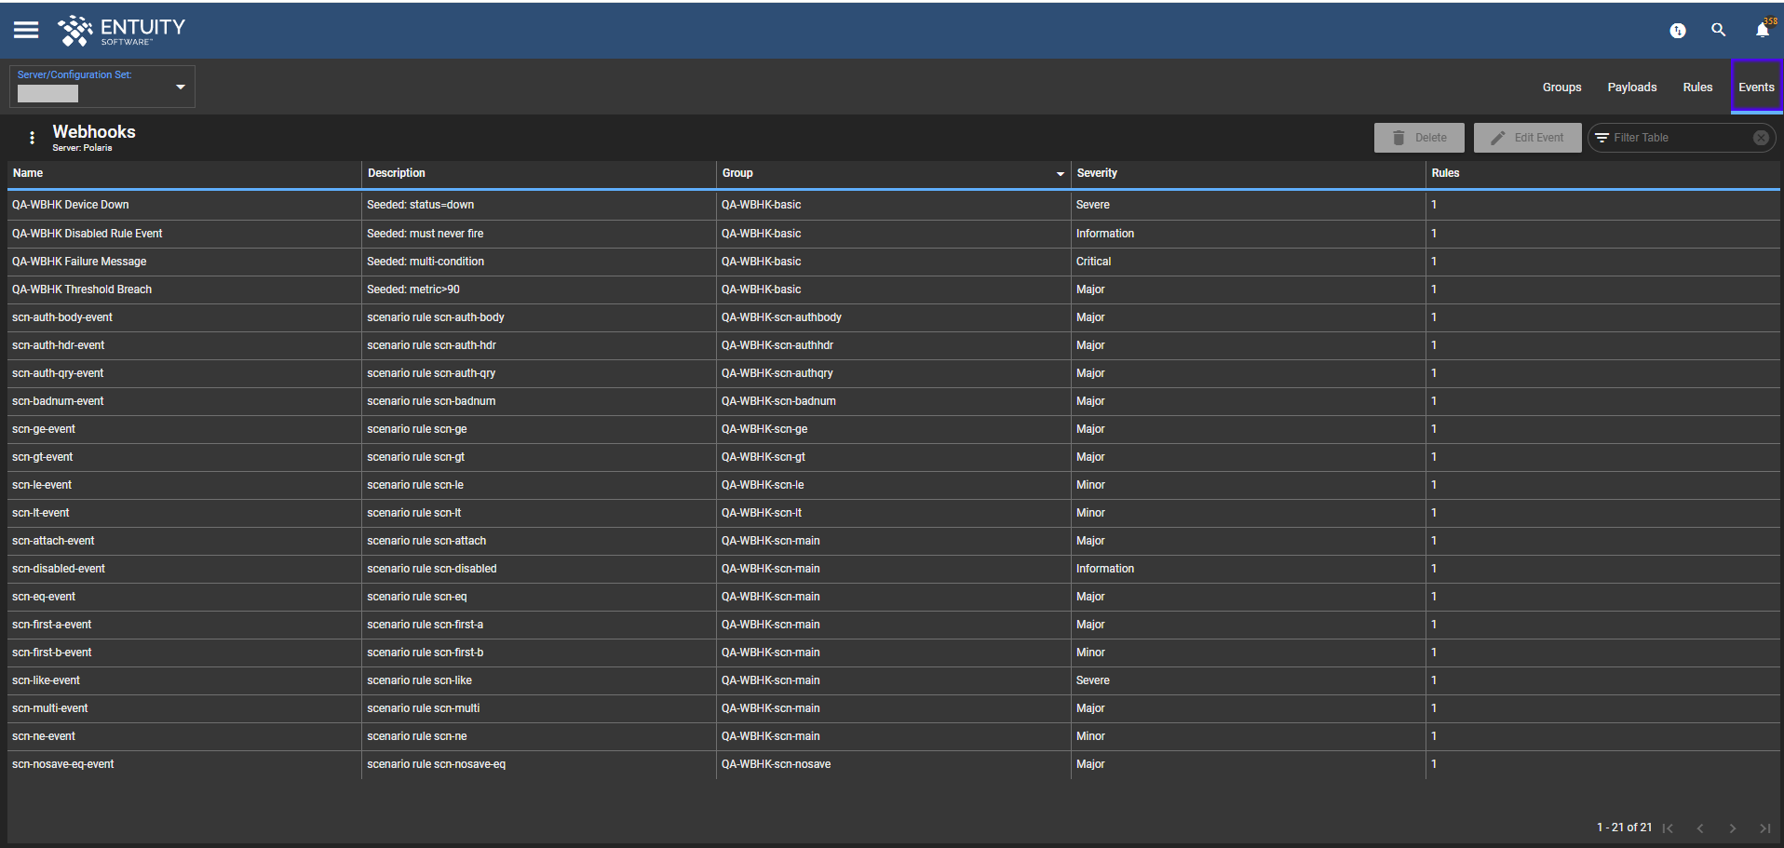Click the Entuity Software logo
The image size is (1784, 848).
pyautogui.click(x=121, y=30)
